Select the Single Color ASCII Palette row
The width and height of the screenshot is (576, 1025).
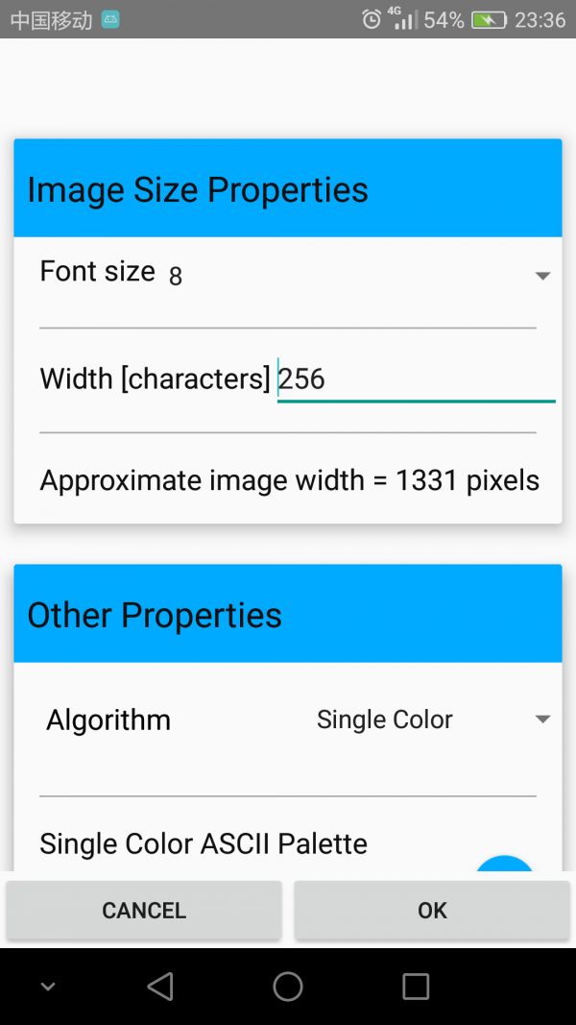tap(204, 844)
